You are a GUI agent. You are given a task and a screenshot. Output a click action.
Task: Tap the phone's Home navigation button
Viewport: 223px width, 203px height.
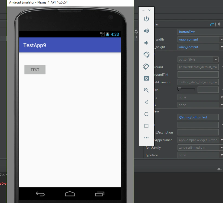click(70, 194)
